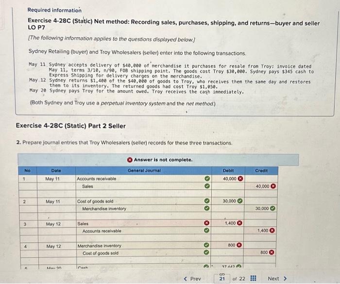Click the red X beside credit 1,400
This screenshot has height=284, width=340.
[x=272, y=231]
